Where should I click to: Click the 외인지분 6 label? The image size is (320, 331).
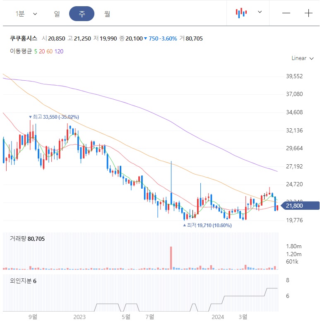point(23,281)
